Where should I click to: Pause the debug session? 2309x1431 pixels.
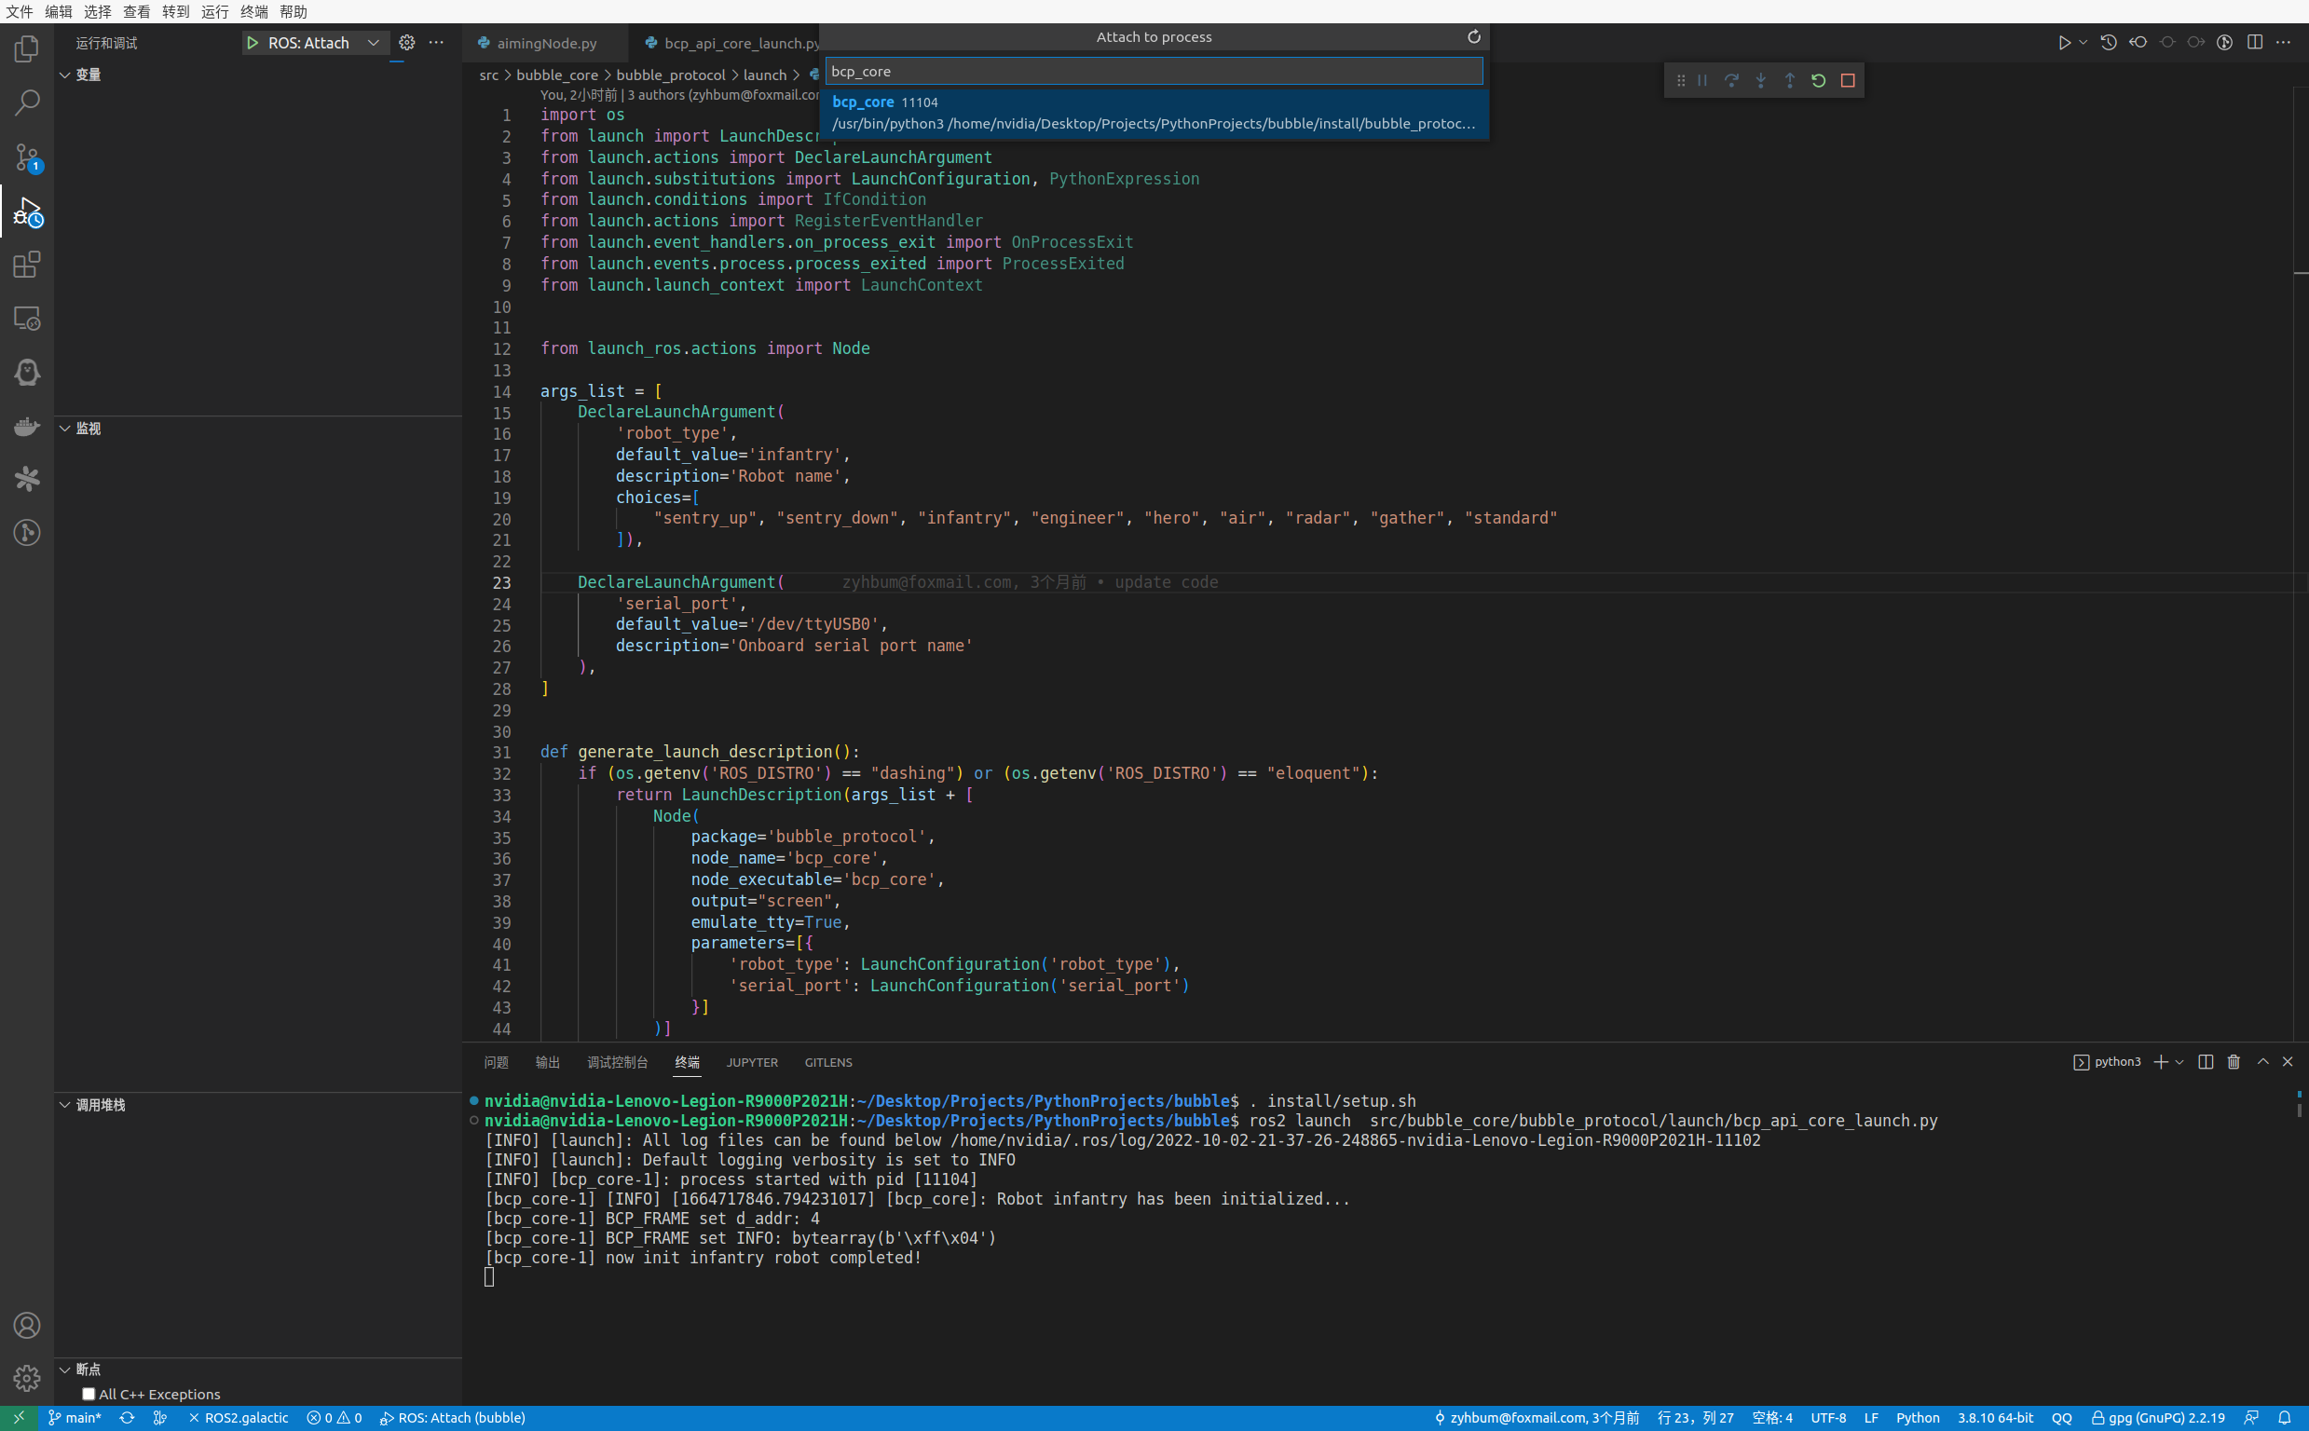1702,80
